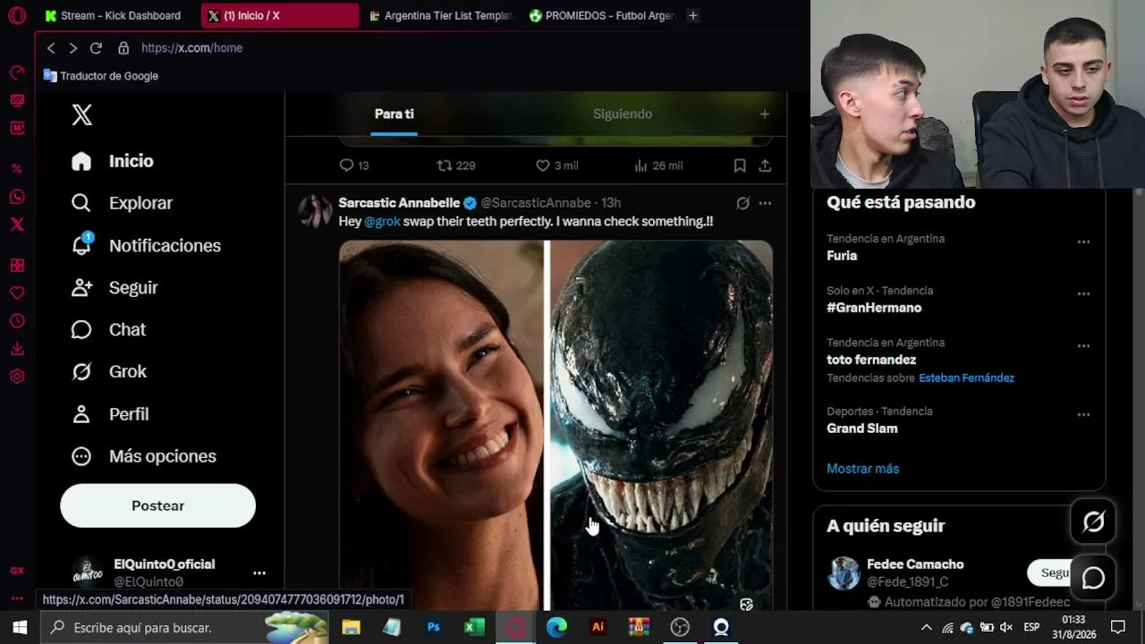
Task: Select the Siguiendo timeline tab
Action: click(x=623, y=114)
